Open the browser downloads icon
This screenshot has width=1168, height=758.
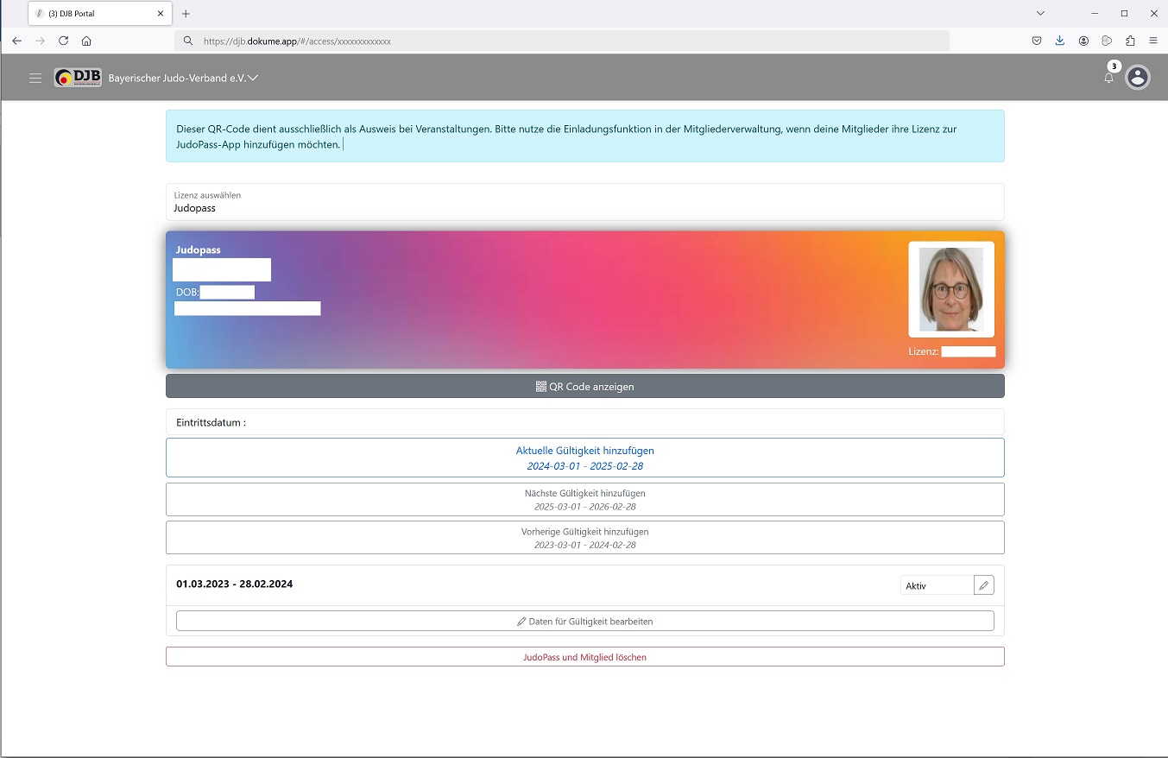pos(1060,41)
